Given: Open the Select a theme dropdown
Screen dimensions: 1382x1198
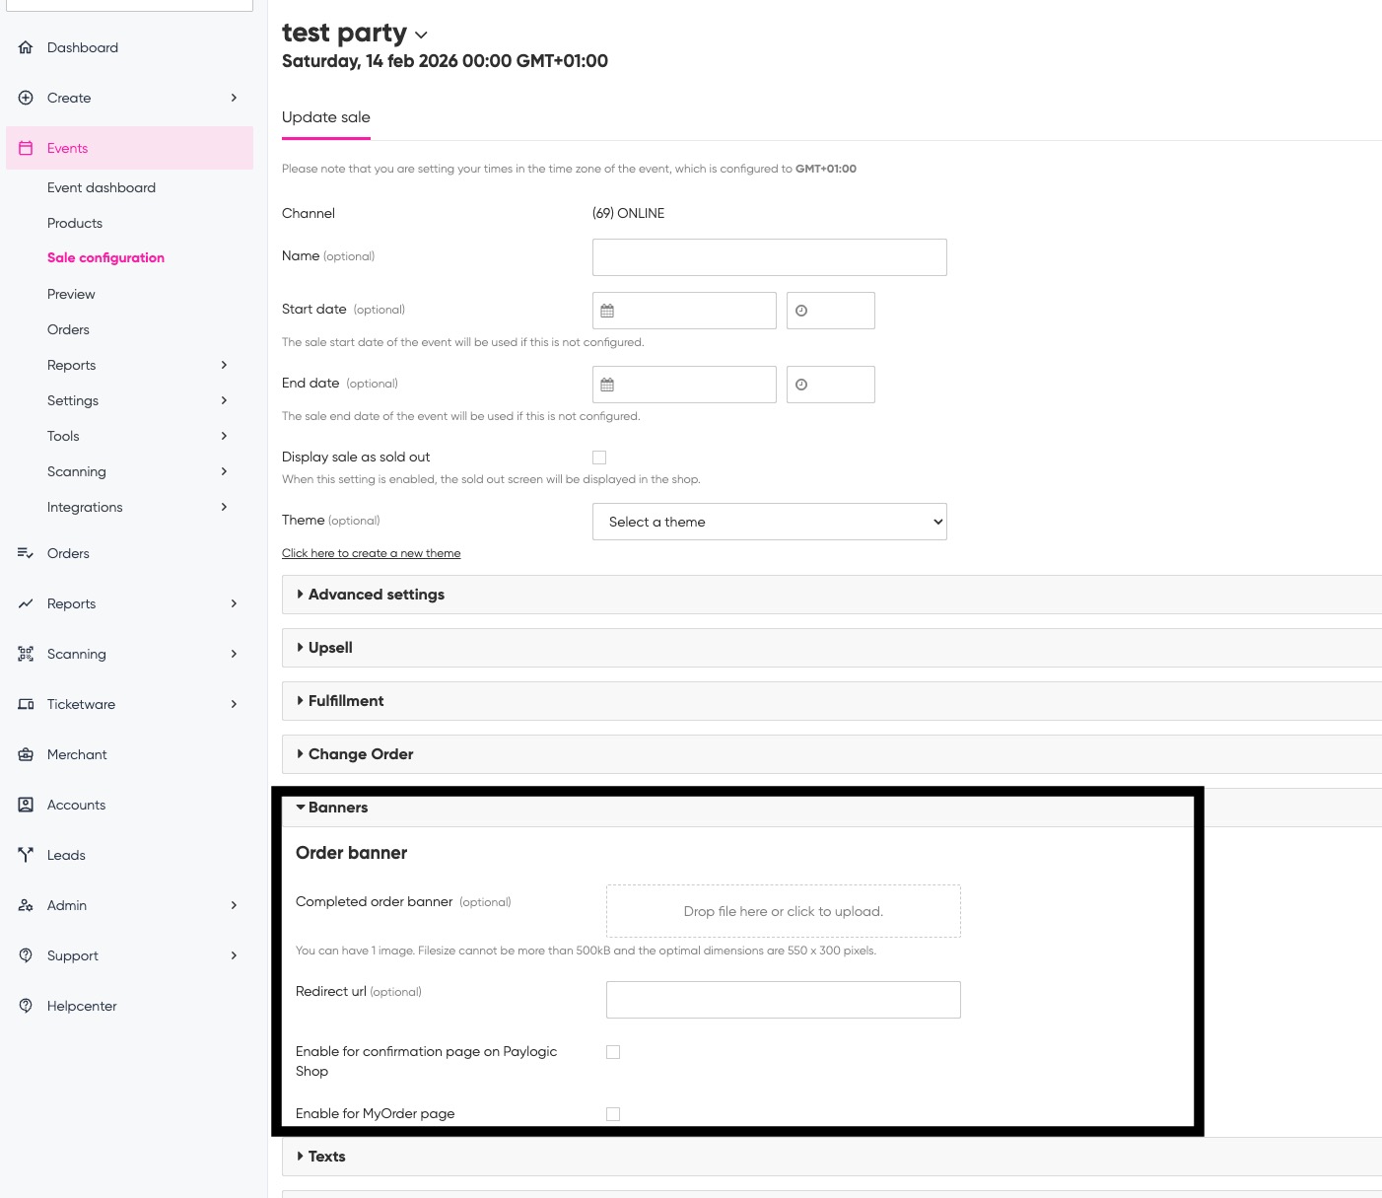Looking at the screenshot, I should tap(769, 522).
